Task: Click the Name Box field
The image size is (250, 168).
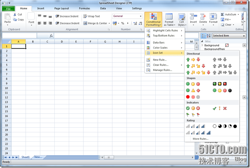Action: [19, 36]
